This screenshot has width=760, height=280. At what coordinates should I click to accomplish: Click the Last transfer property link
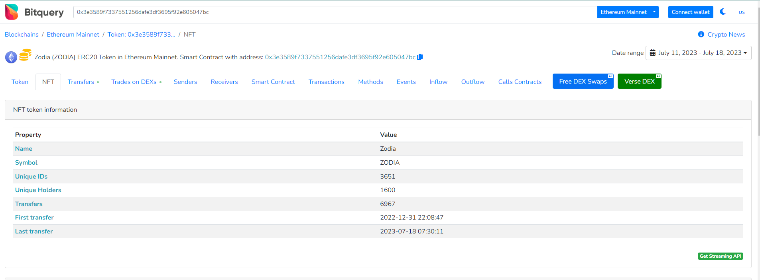(34, 231)
